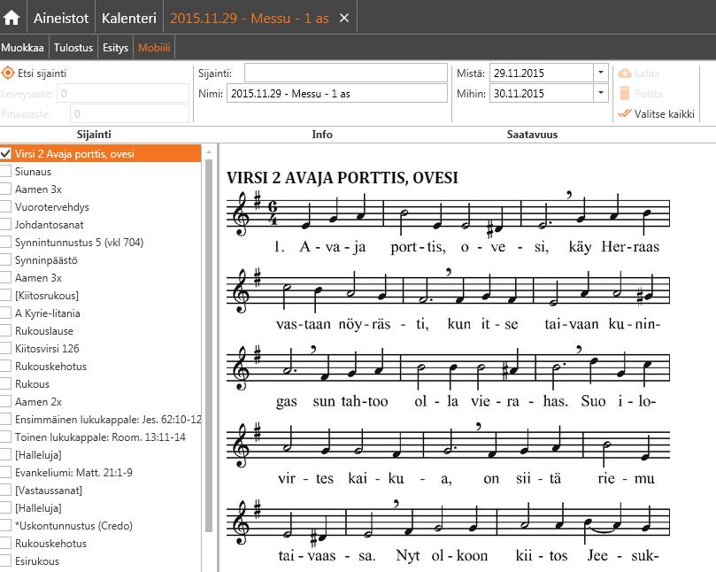This screenshot has width=716, height=572.
Task: Tick the Kiitosvirsi 126 checkbox
Action: pos(5,349)
